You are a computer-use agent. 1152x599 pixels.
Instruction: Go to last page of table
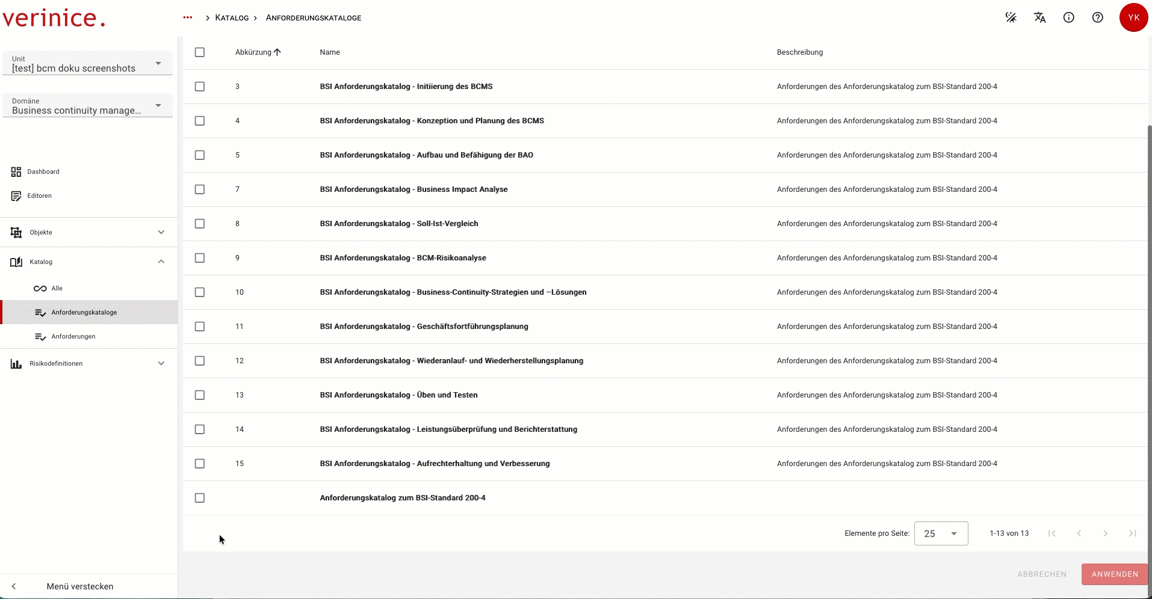pos(1133,533)
